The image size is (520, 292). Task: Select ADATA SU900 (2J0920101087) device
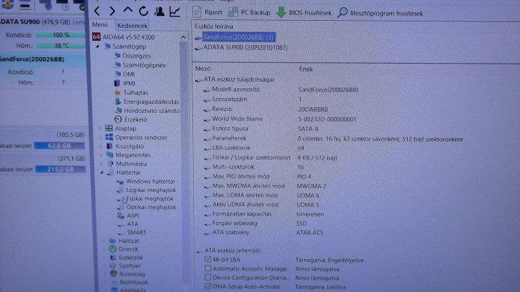coord(246,47)
